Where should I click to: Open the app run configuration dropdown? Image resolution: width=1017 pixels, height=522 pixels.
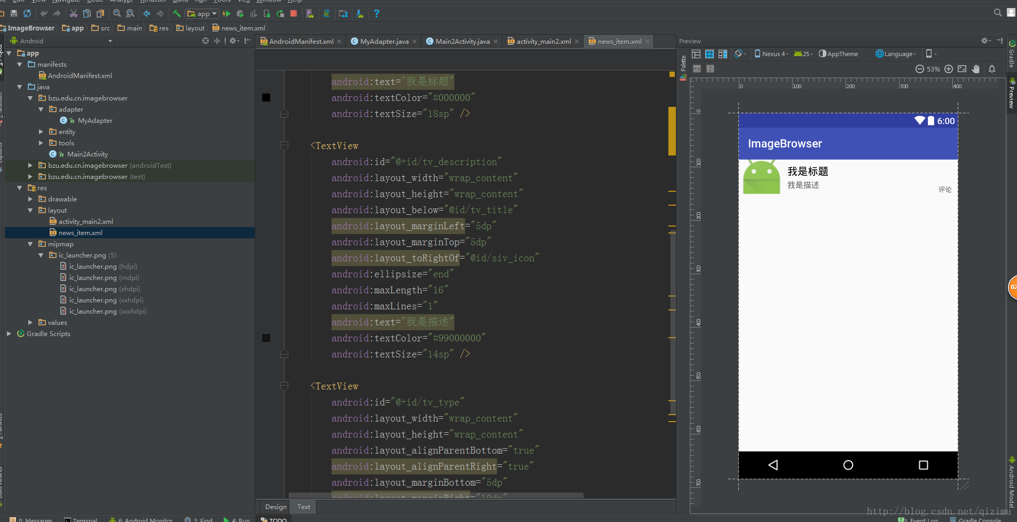click(202, 13)
